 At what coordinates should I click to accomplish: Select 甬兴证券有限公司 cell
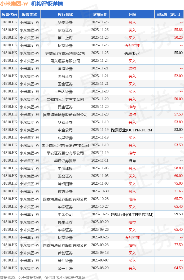click(x=65, y=61)
